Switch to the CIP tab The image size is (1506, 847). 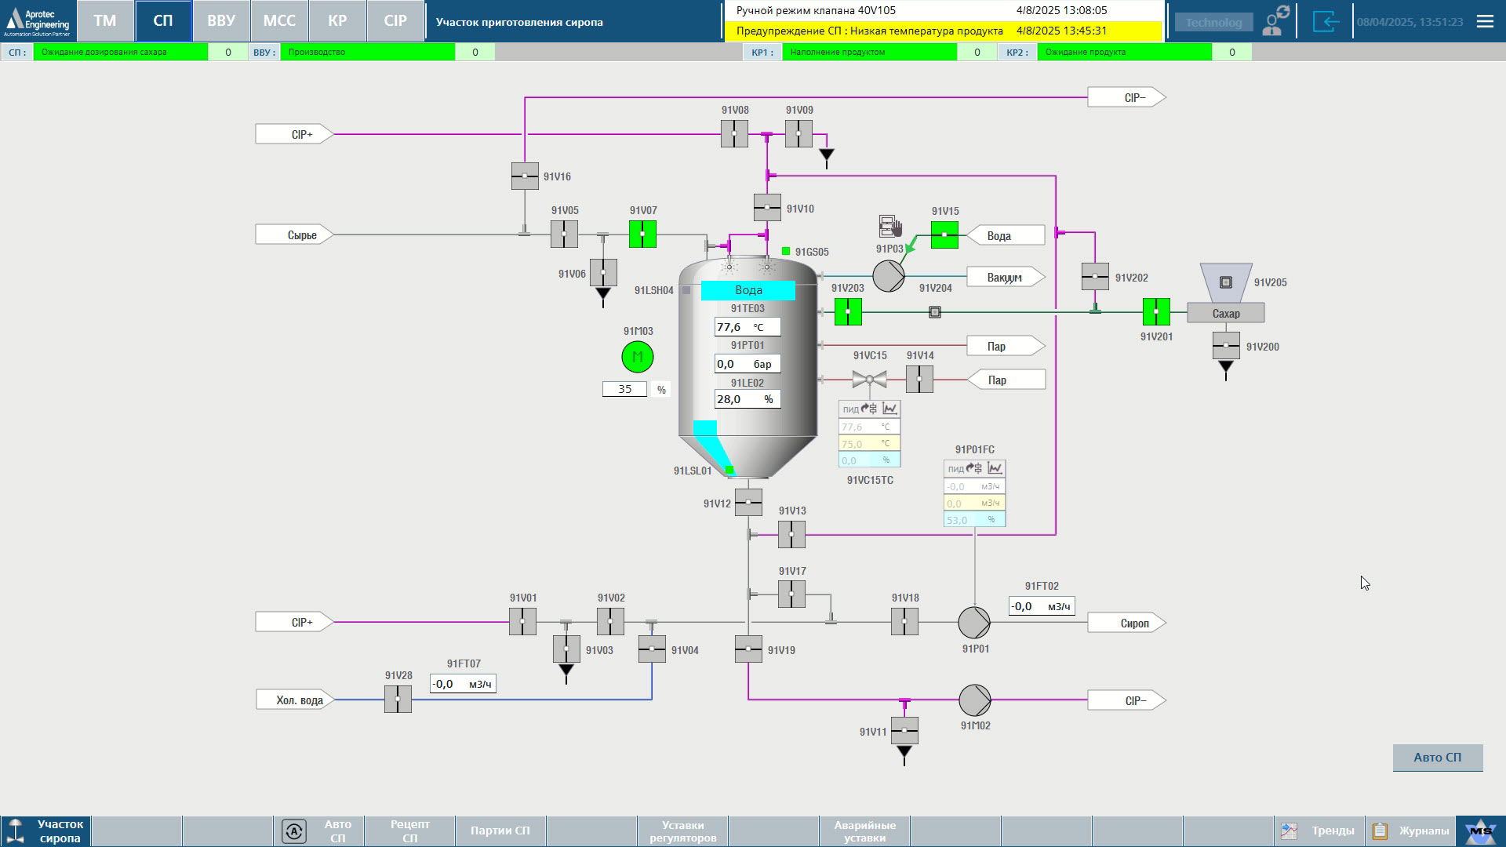point(395,21)
